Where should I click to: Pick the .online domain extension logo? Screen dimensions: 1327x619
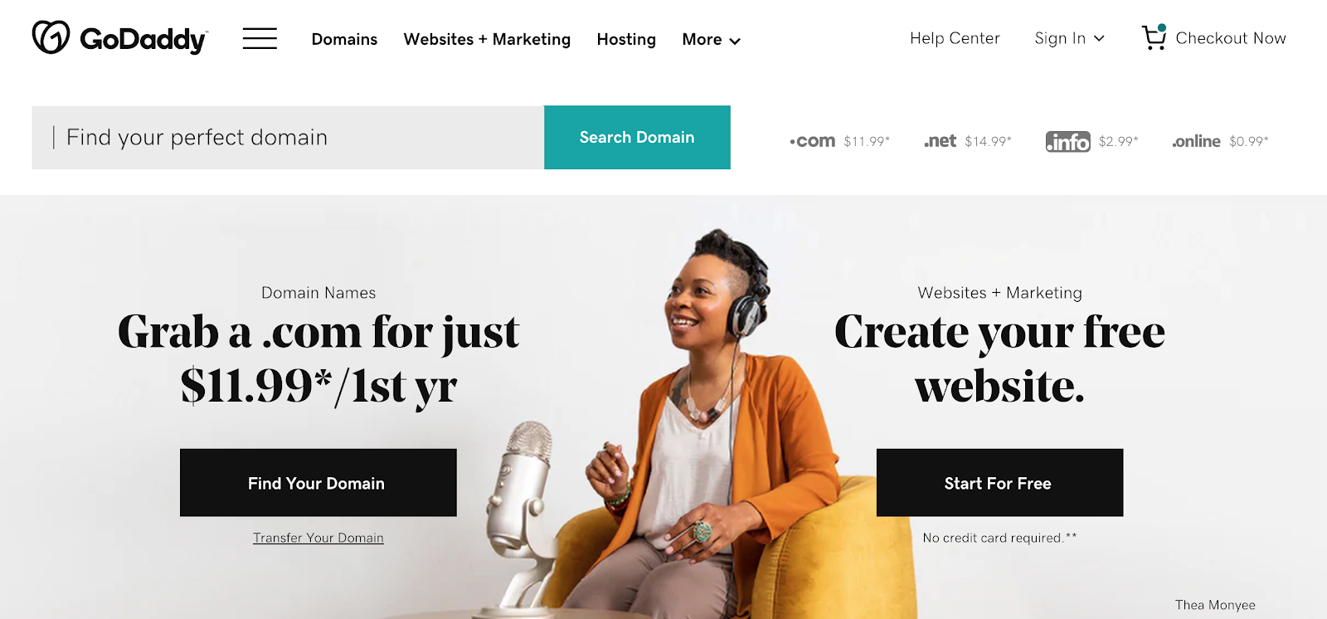pyautogui.click(x=1196, y=141)
